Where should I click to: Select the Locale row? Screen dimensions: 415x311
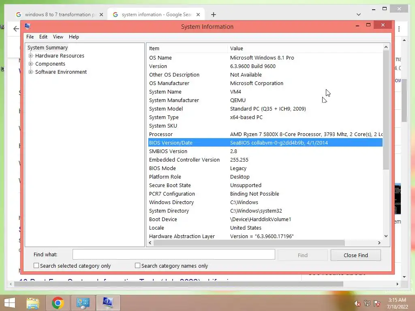pyautogui.click(x=265, y=228)
